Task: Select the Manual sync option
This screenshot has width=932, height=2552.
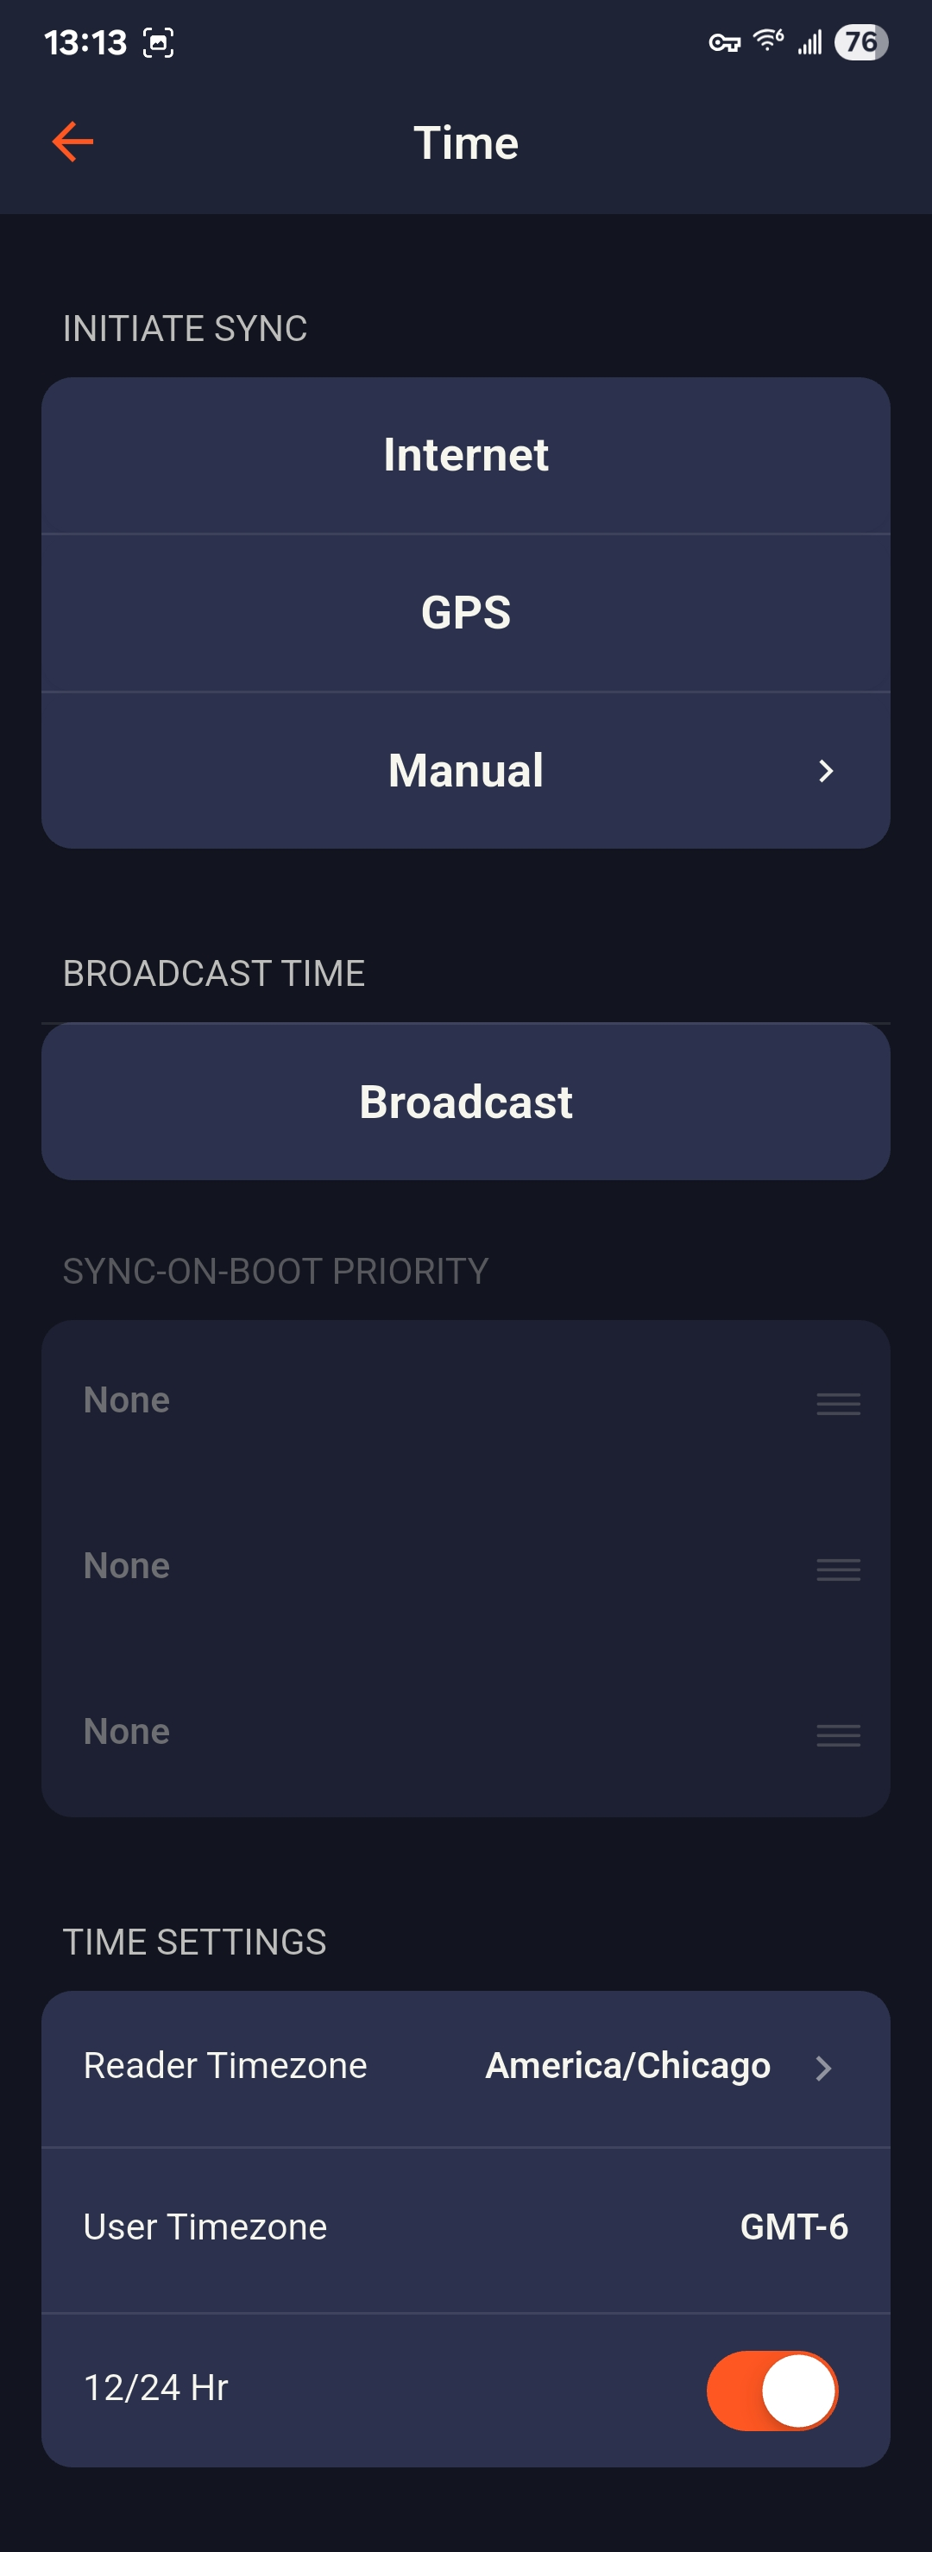Action: tap(465, 771)
